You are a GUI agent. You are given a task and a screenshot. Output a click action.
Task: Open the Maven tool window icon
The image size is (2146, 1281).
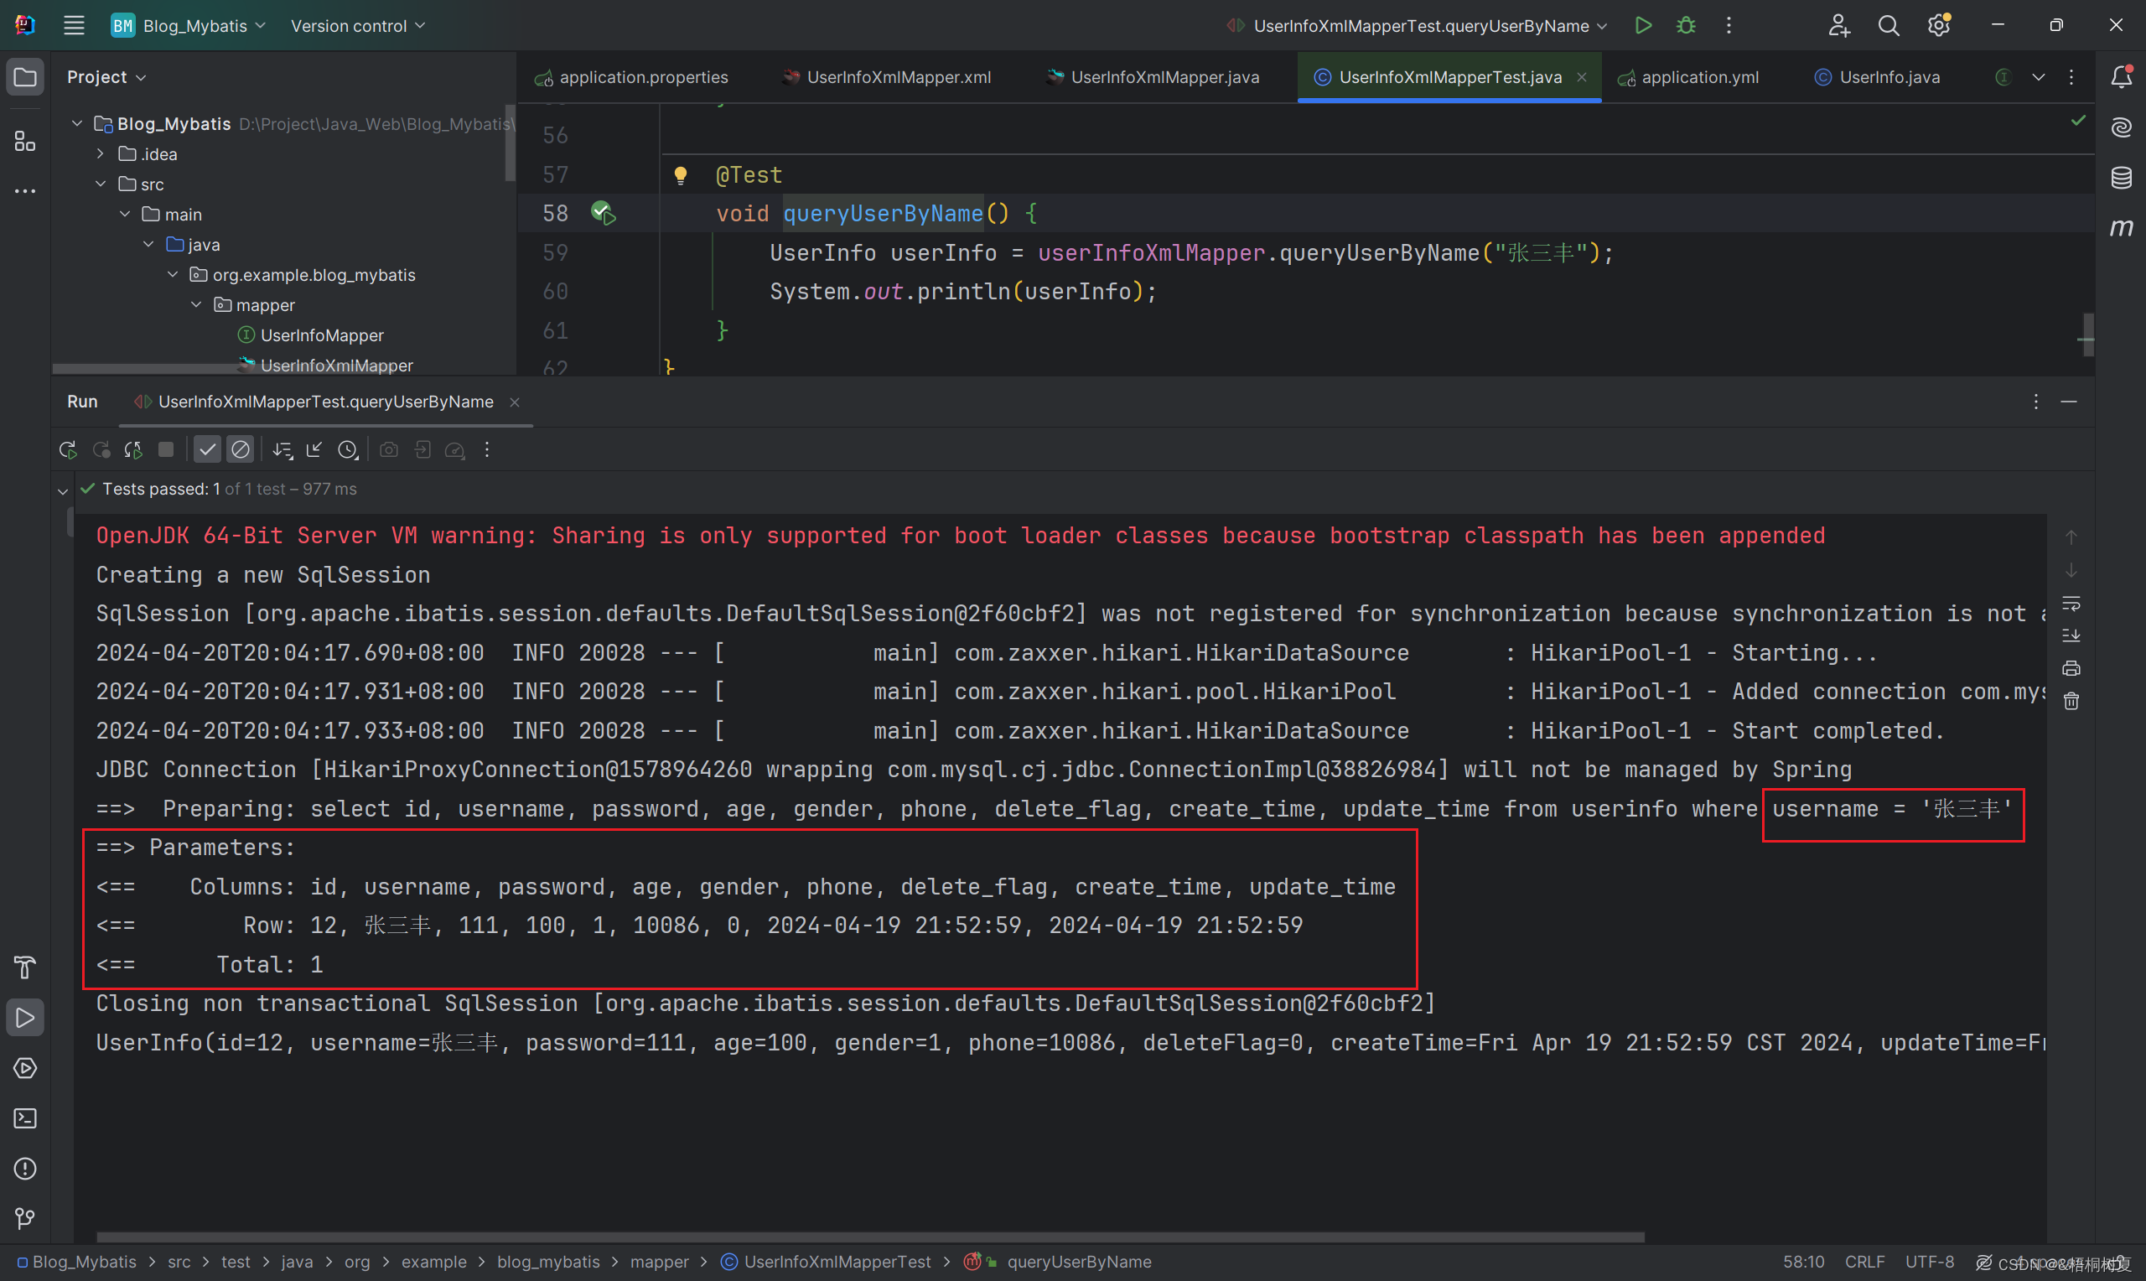tap(2121, 228)
